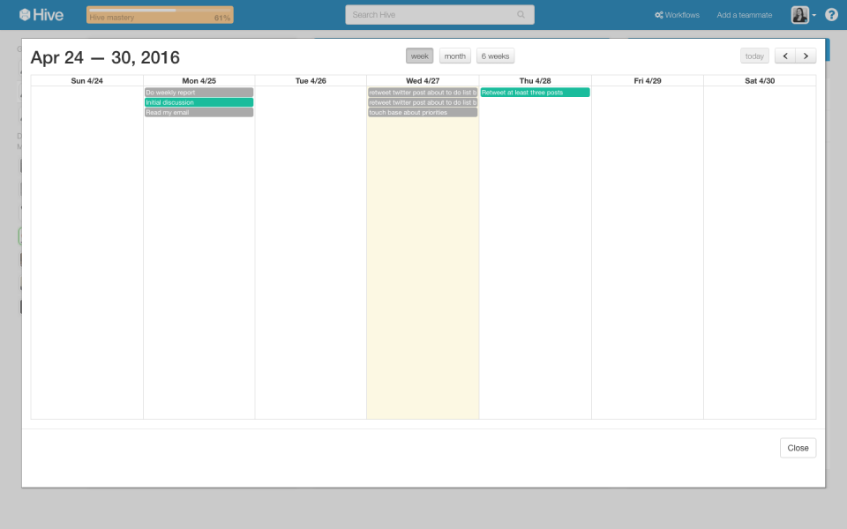
Task: Click the Mon 4/25 column header
Action: (x=199, y=80)
